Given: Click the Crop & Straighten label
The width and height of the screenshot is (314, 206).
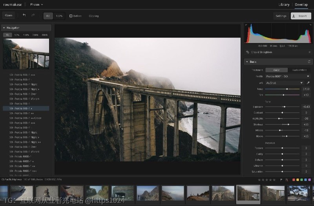Looking at the screenshot, I should 261,52.
